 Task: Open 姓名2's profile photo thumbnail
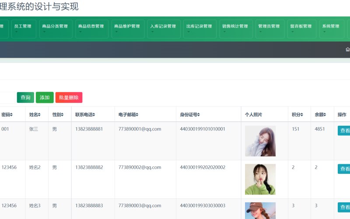click(x=260, y=179)
